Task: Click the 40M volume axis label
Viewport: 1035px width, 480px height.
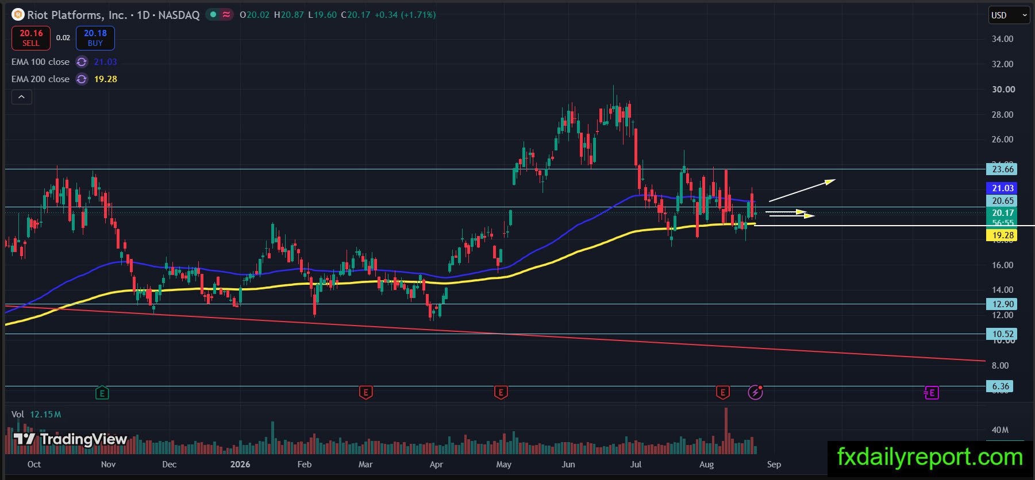Action: click(x=1000, y=430)
